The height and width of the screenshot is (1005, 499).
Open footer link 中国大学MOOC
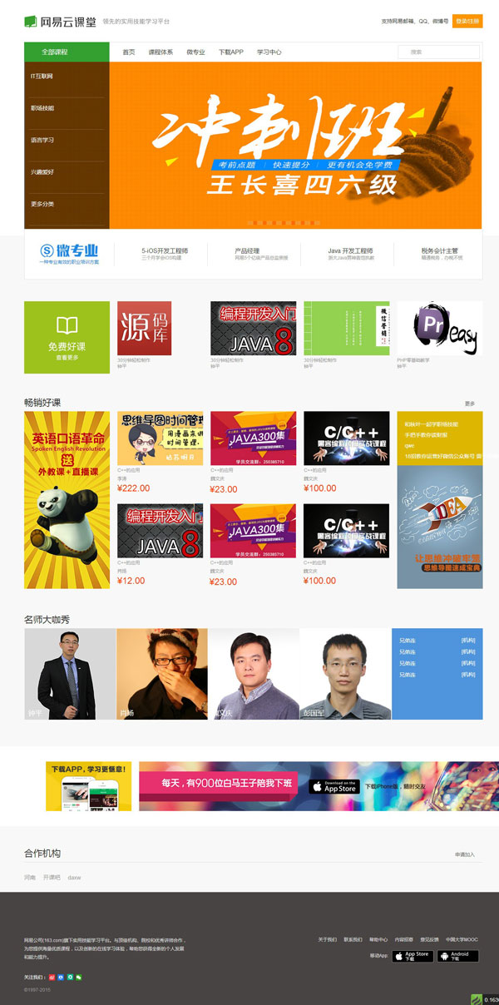pos(462,939)
